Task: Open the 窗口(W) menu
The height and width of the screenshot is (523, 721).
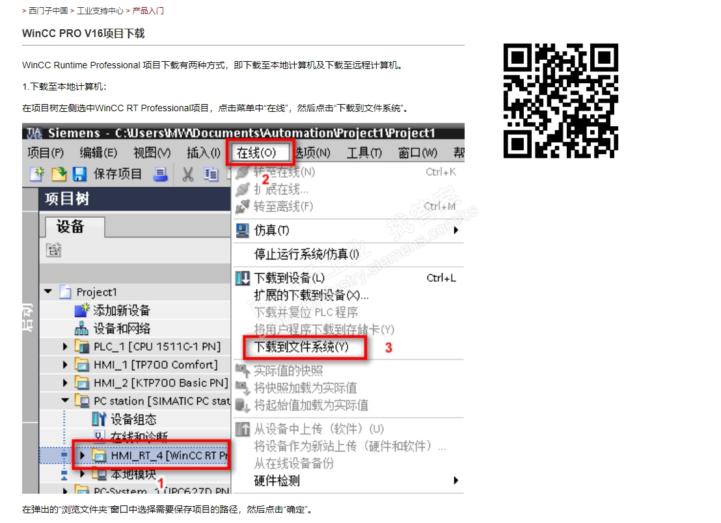Action: click(418, 153)
